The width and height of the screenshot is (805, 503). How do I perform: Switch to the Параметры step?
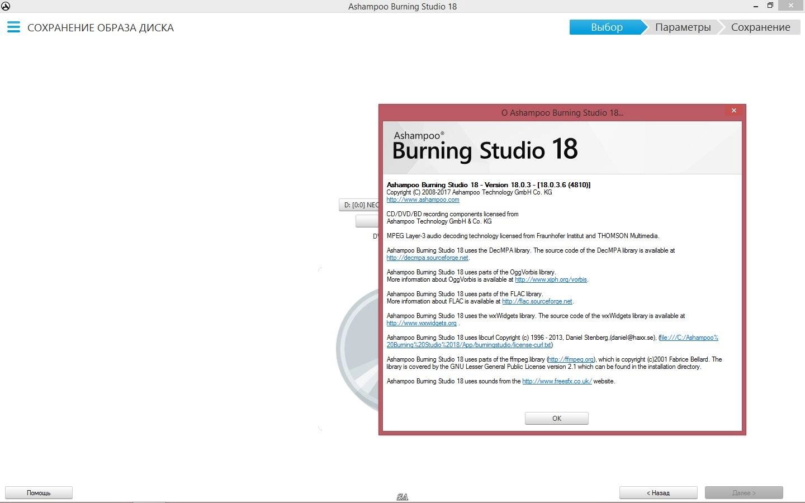[x=683, y=27]
